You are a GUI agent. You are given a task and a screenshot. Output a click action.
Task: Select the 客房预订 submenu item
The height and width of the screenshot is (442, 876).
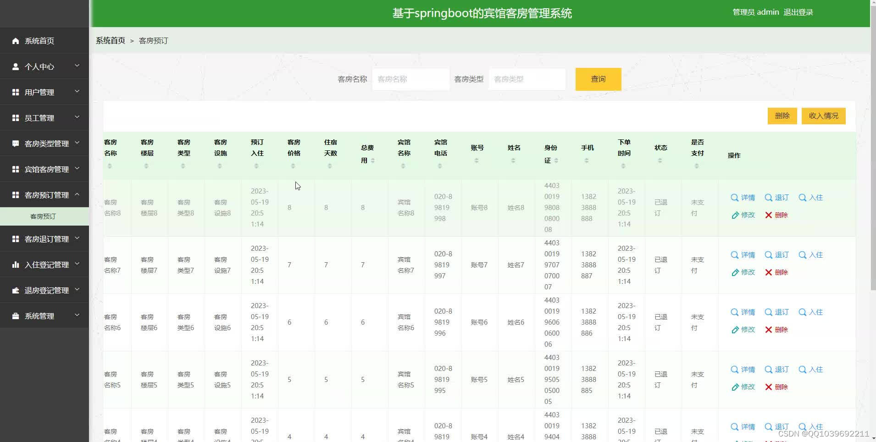pos(44,216)
